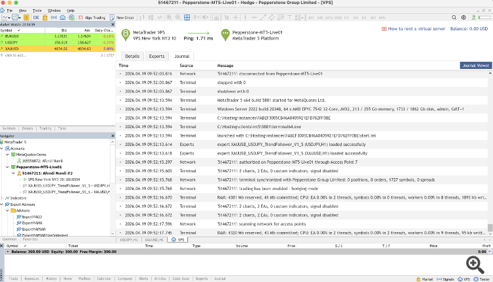Screen dimensions: 493x282
Task: Click the account profile icon beside search
Action: [x=463, y=18]
